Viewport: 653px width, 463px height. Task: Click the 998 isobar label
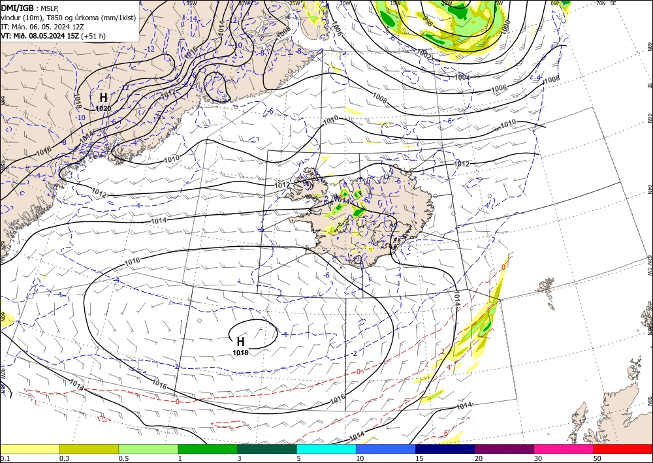[x=427, y=22]
